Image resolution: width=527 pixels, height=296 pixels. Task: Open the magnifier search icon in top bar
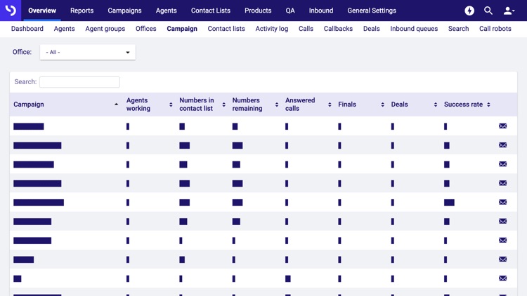[x=488, y=11]
